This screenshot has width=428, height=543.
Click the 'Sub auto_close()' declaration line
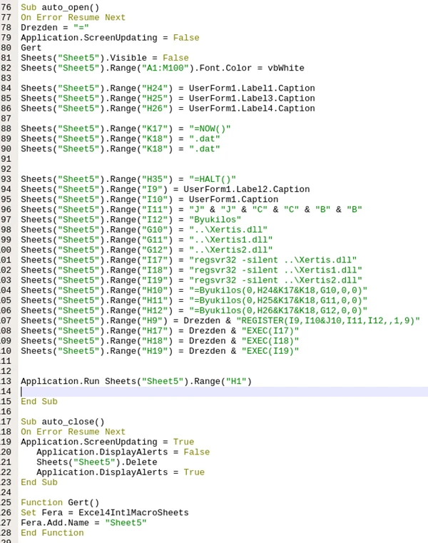click(x=63, y=422)
